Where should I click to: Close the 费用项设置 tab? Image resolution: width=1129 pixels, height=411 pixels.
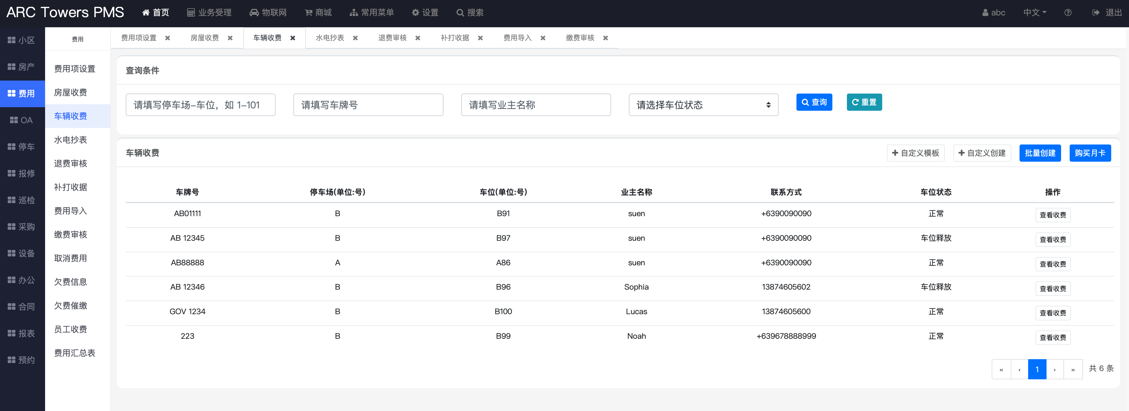(x=167, y=38)
